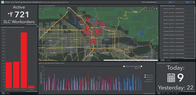Open the first clock time picker icon

[x=173, y=2]
